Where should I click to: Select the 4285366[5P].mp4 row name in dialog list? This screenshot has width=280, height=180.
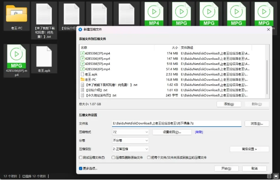[97, 64]
